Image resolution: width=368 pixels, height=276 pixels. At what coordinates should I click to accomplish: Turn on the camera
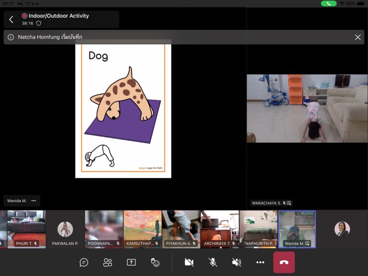[x=189, y=262]
